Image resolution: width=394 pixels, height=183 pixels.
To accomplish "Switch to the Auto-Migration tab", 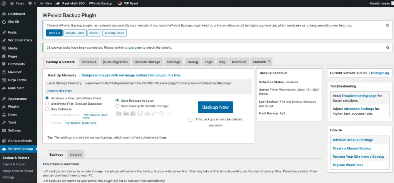I will (115, 62).
